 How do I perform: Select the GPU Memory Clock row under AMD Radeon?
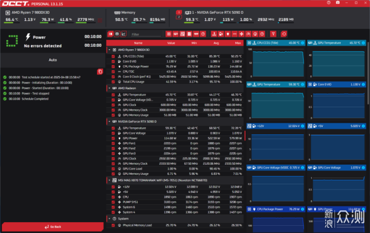pyautogui.click(x=175, y=110)
